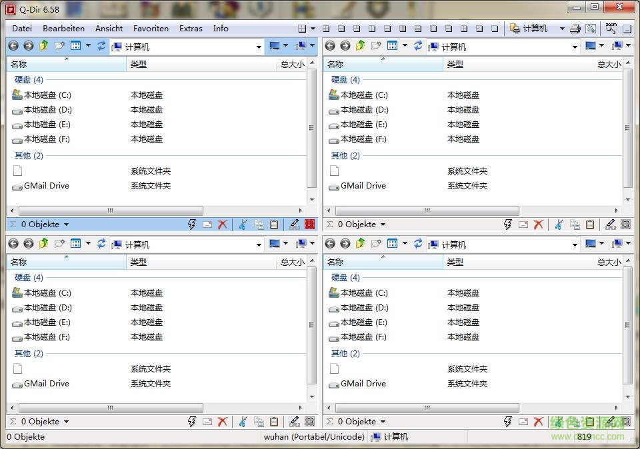The width and height of the screenshot is (640, 449).
Task: Click the magnifier zoom icon near the toolbar's right end
Action: coord(611,29)
